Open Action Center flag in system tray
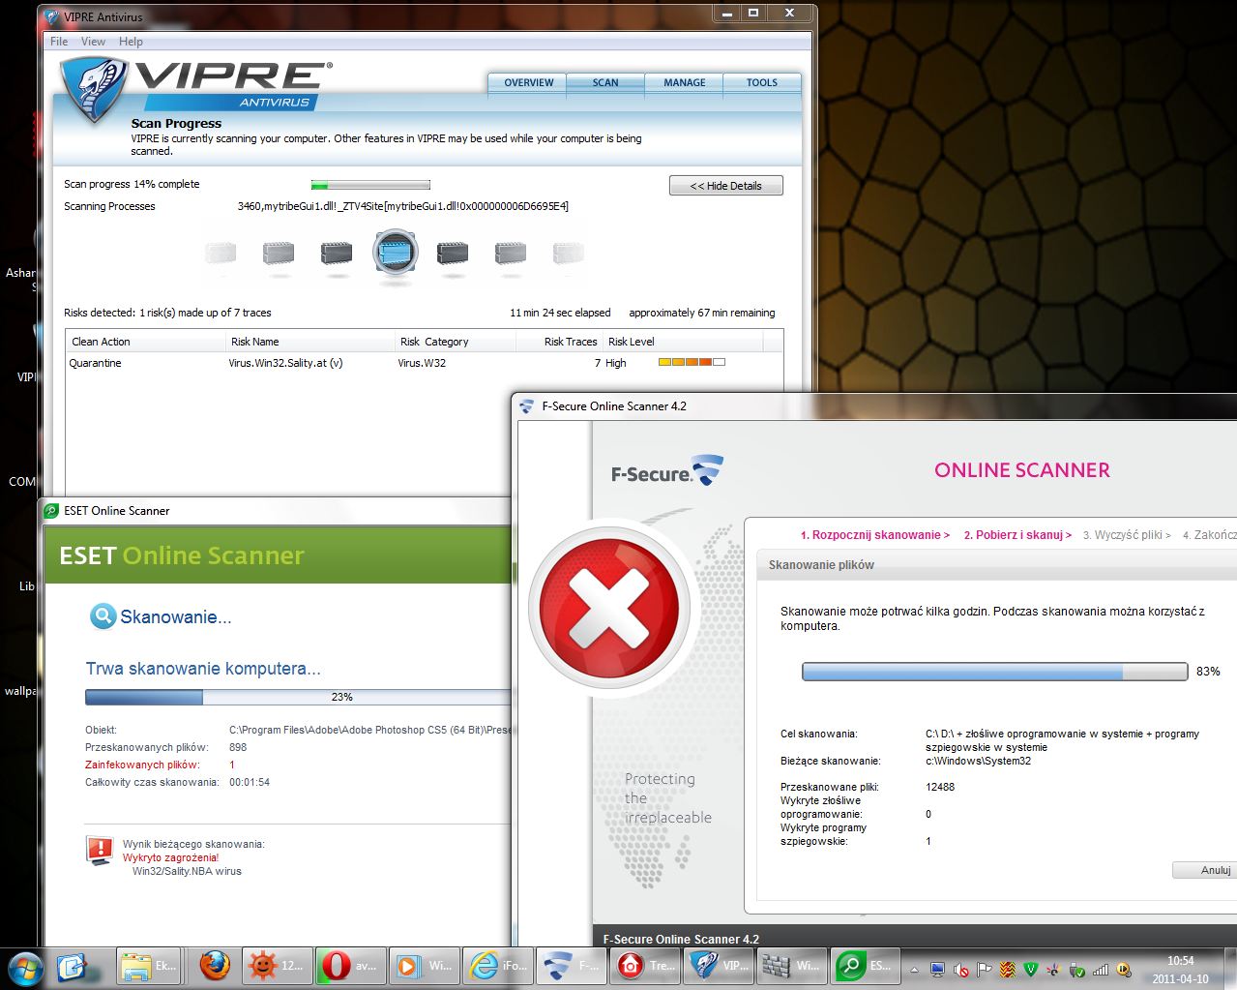 pos(985,970)
